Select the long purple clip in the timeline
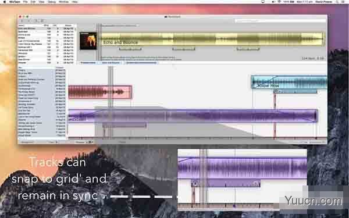349x218 pixels. 193,116
